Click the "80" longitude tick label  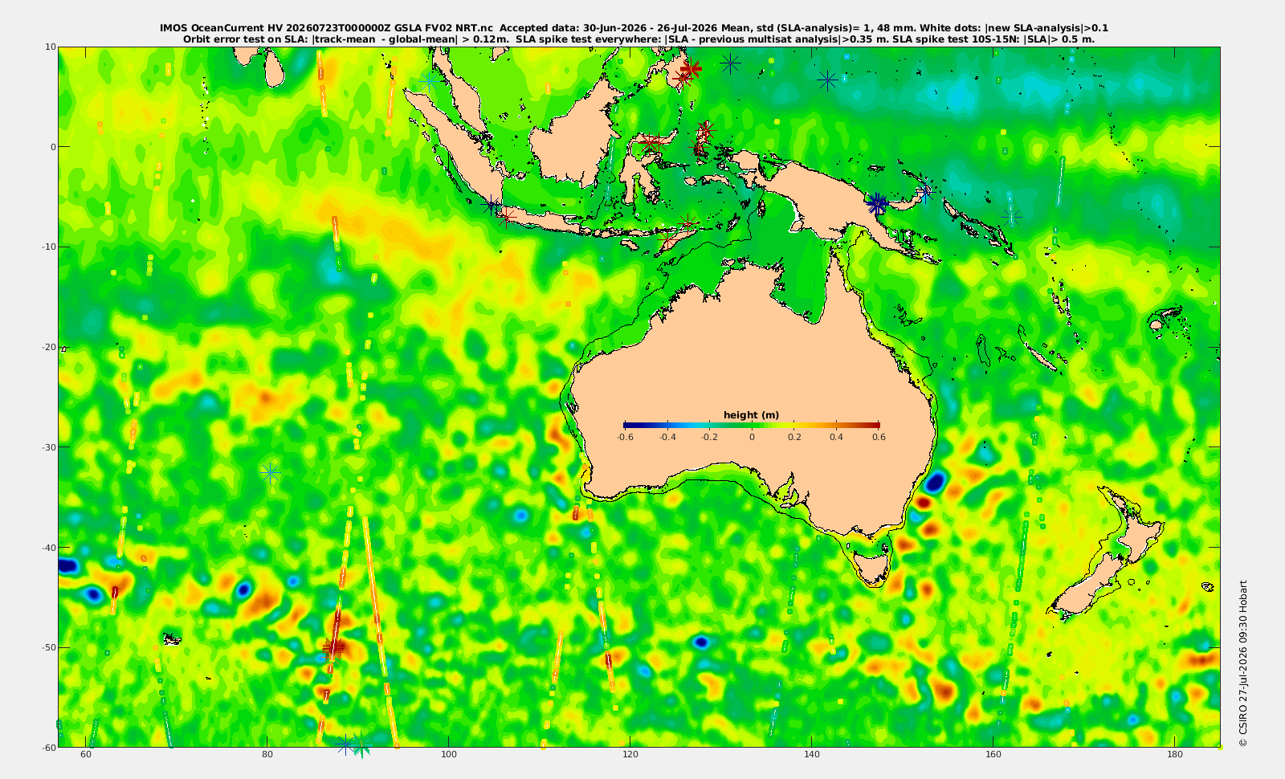point(267,755)
